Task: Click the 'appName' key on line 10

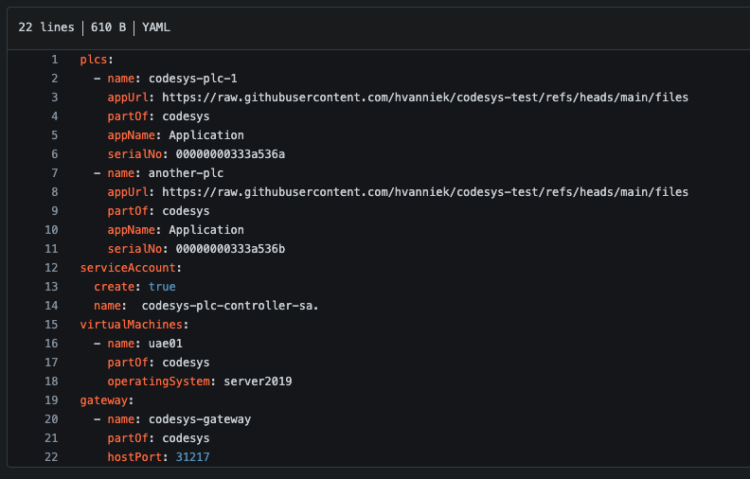Action: 131,230
